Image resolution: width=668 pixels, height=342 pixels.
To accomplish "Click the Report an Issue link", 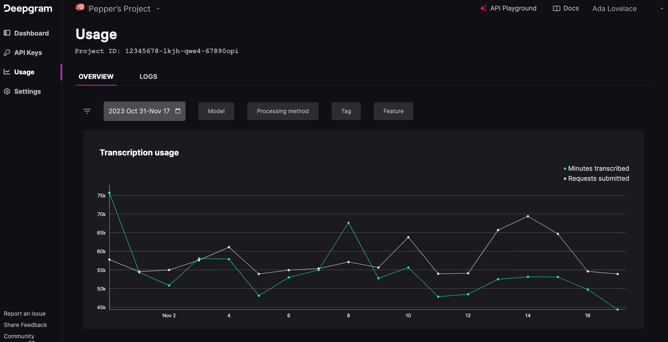I will coord(25,313).
